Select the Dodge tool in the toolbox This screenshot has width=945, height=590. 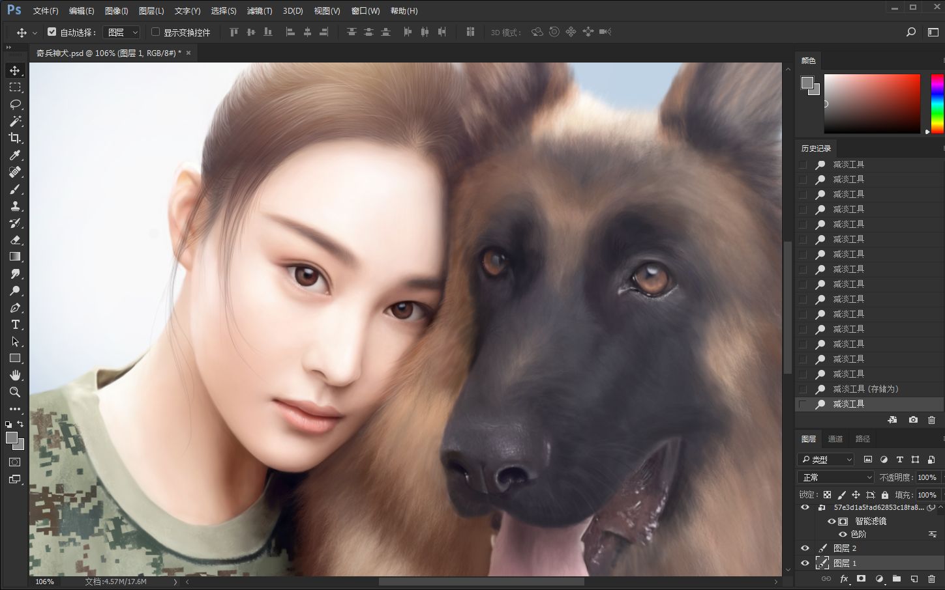[x=15, y=290]
